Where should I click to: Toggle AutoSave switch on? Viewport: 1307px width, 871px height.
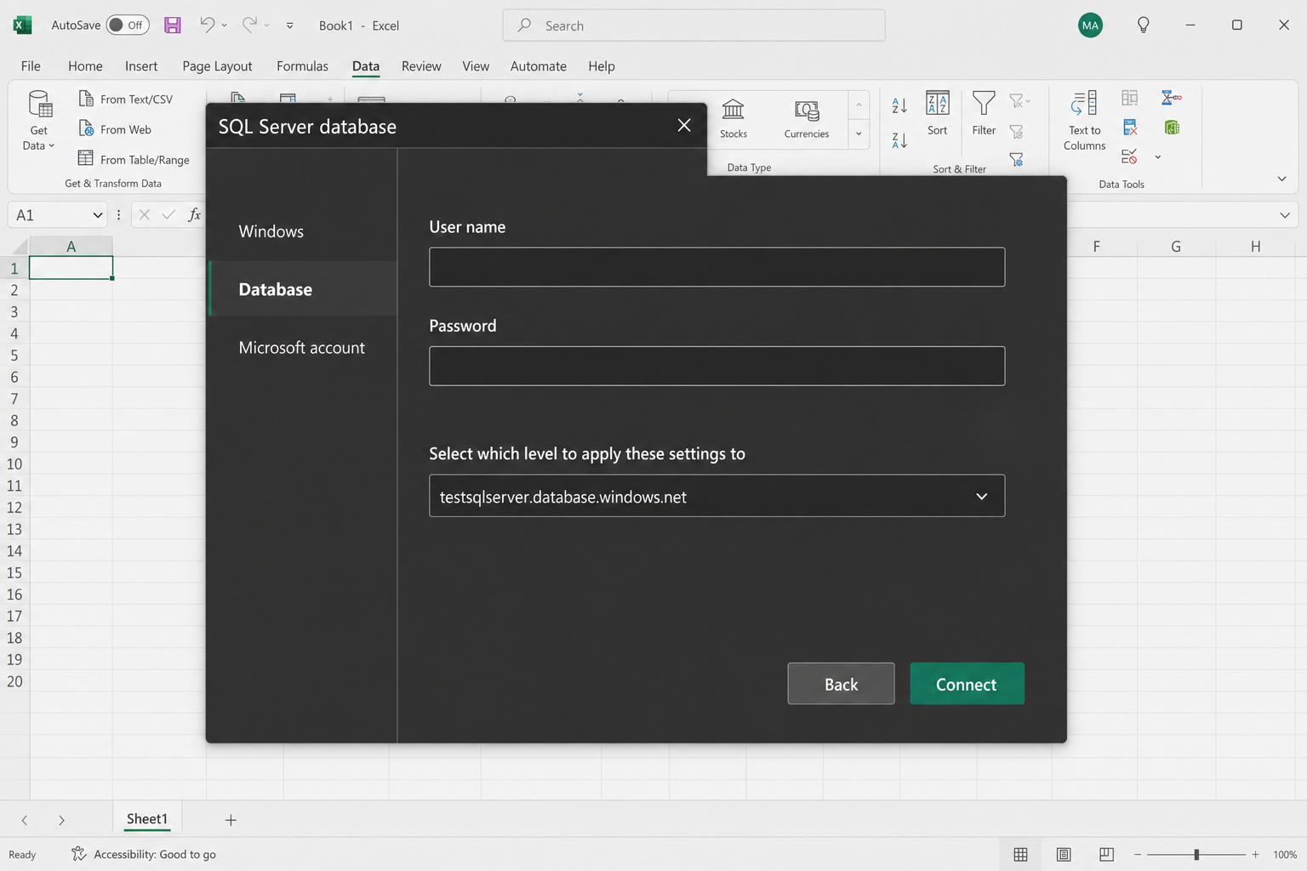pos(128,26)
